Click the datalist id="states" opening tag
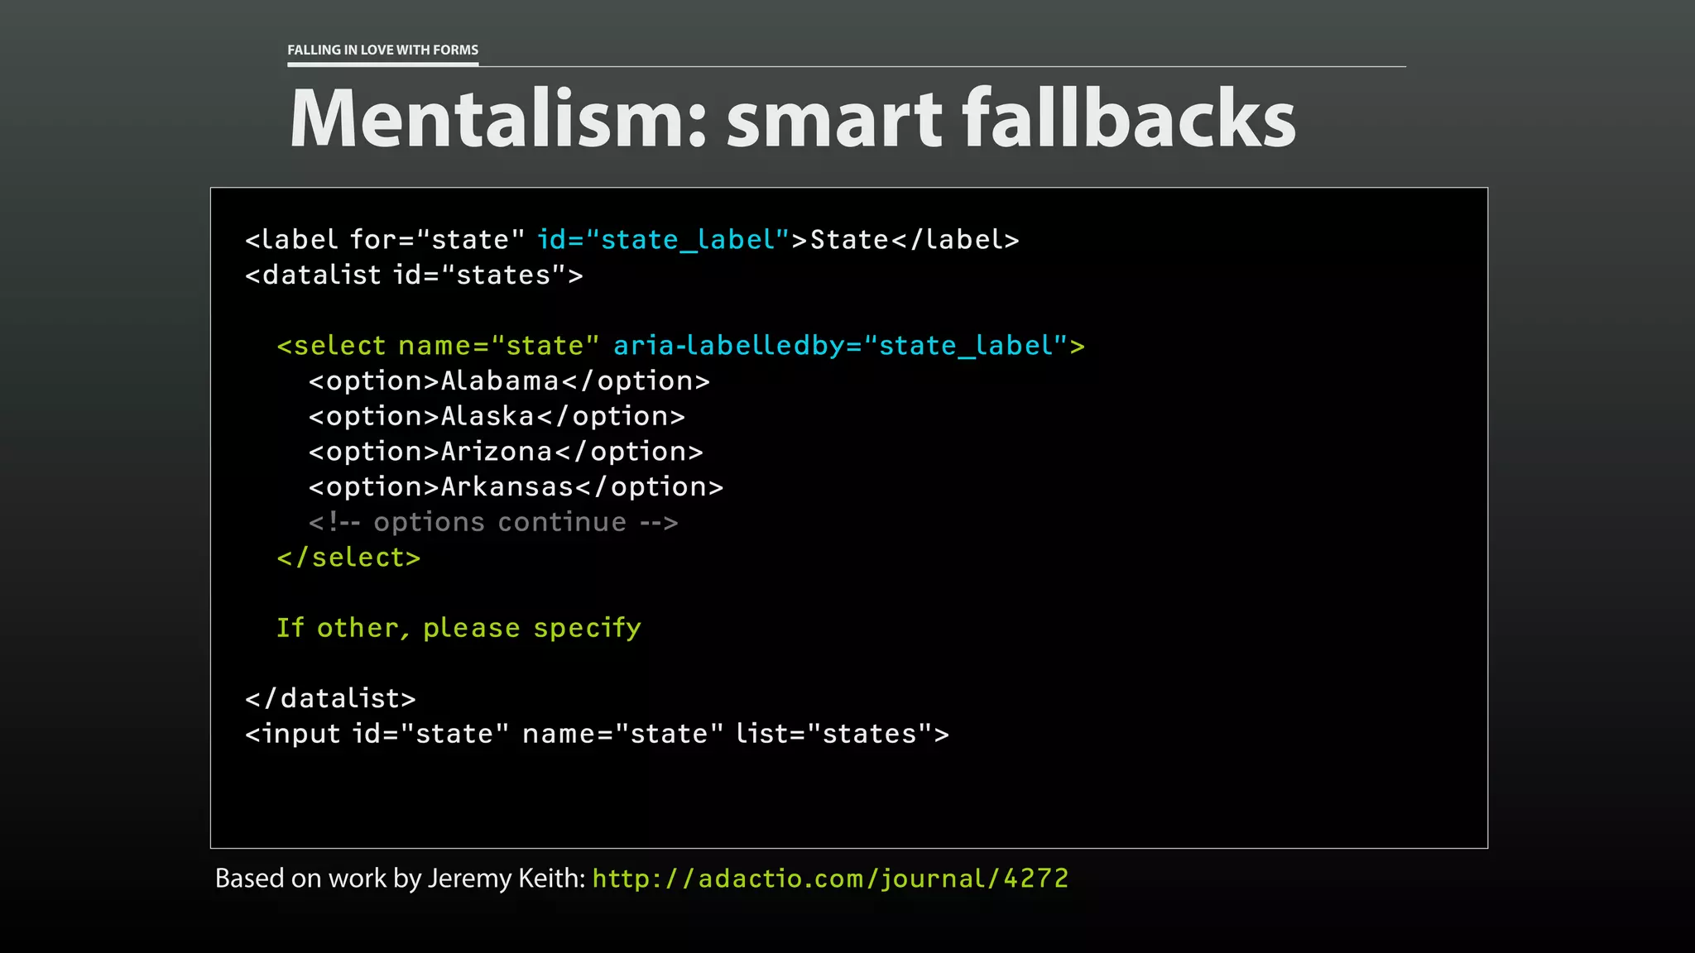Image resolution: width=1695 pixels, height=953 pixels. (414, 275)
